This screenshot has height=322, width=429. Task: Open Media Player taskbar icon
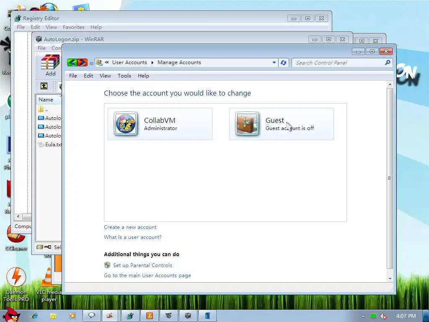pyautogui.click(x=72, y=316)
